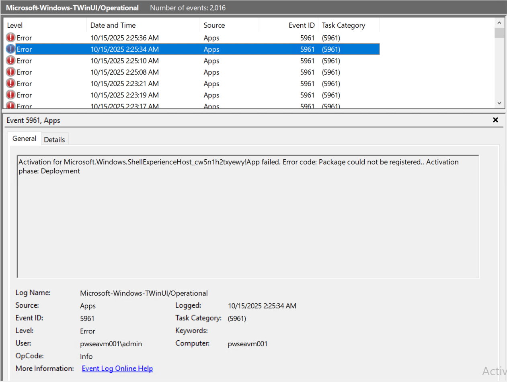Sort by the Task Category column header
The image size is (507, 382).
tap(349, 25)
